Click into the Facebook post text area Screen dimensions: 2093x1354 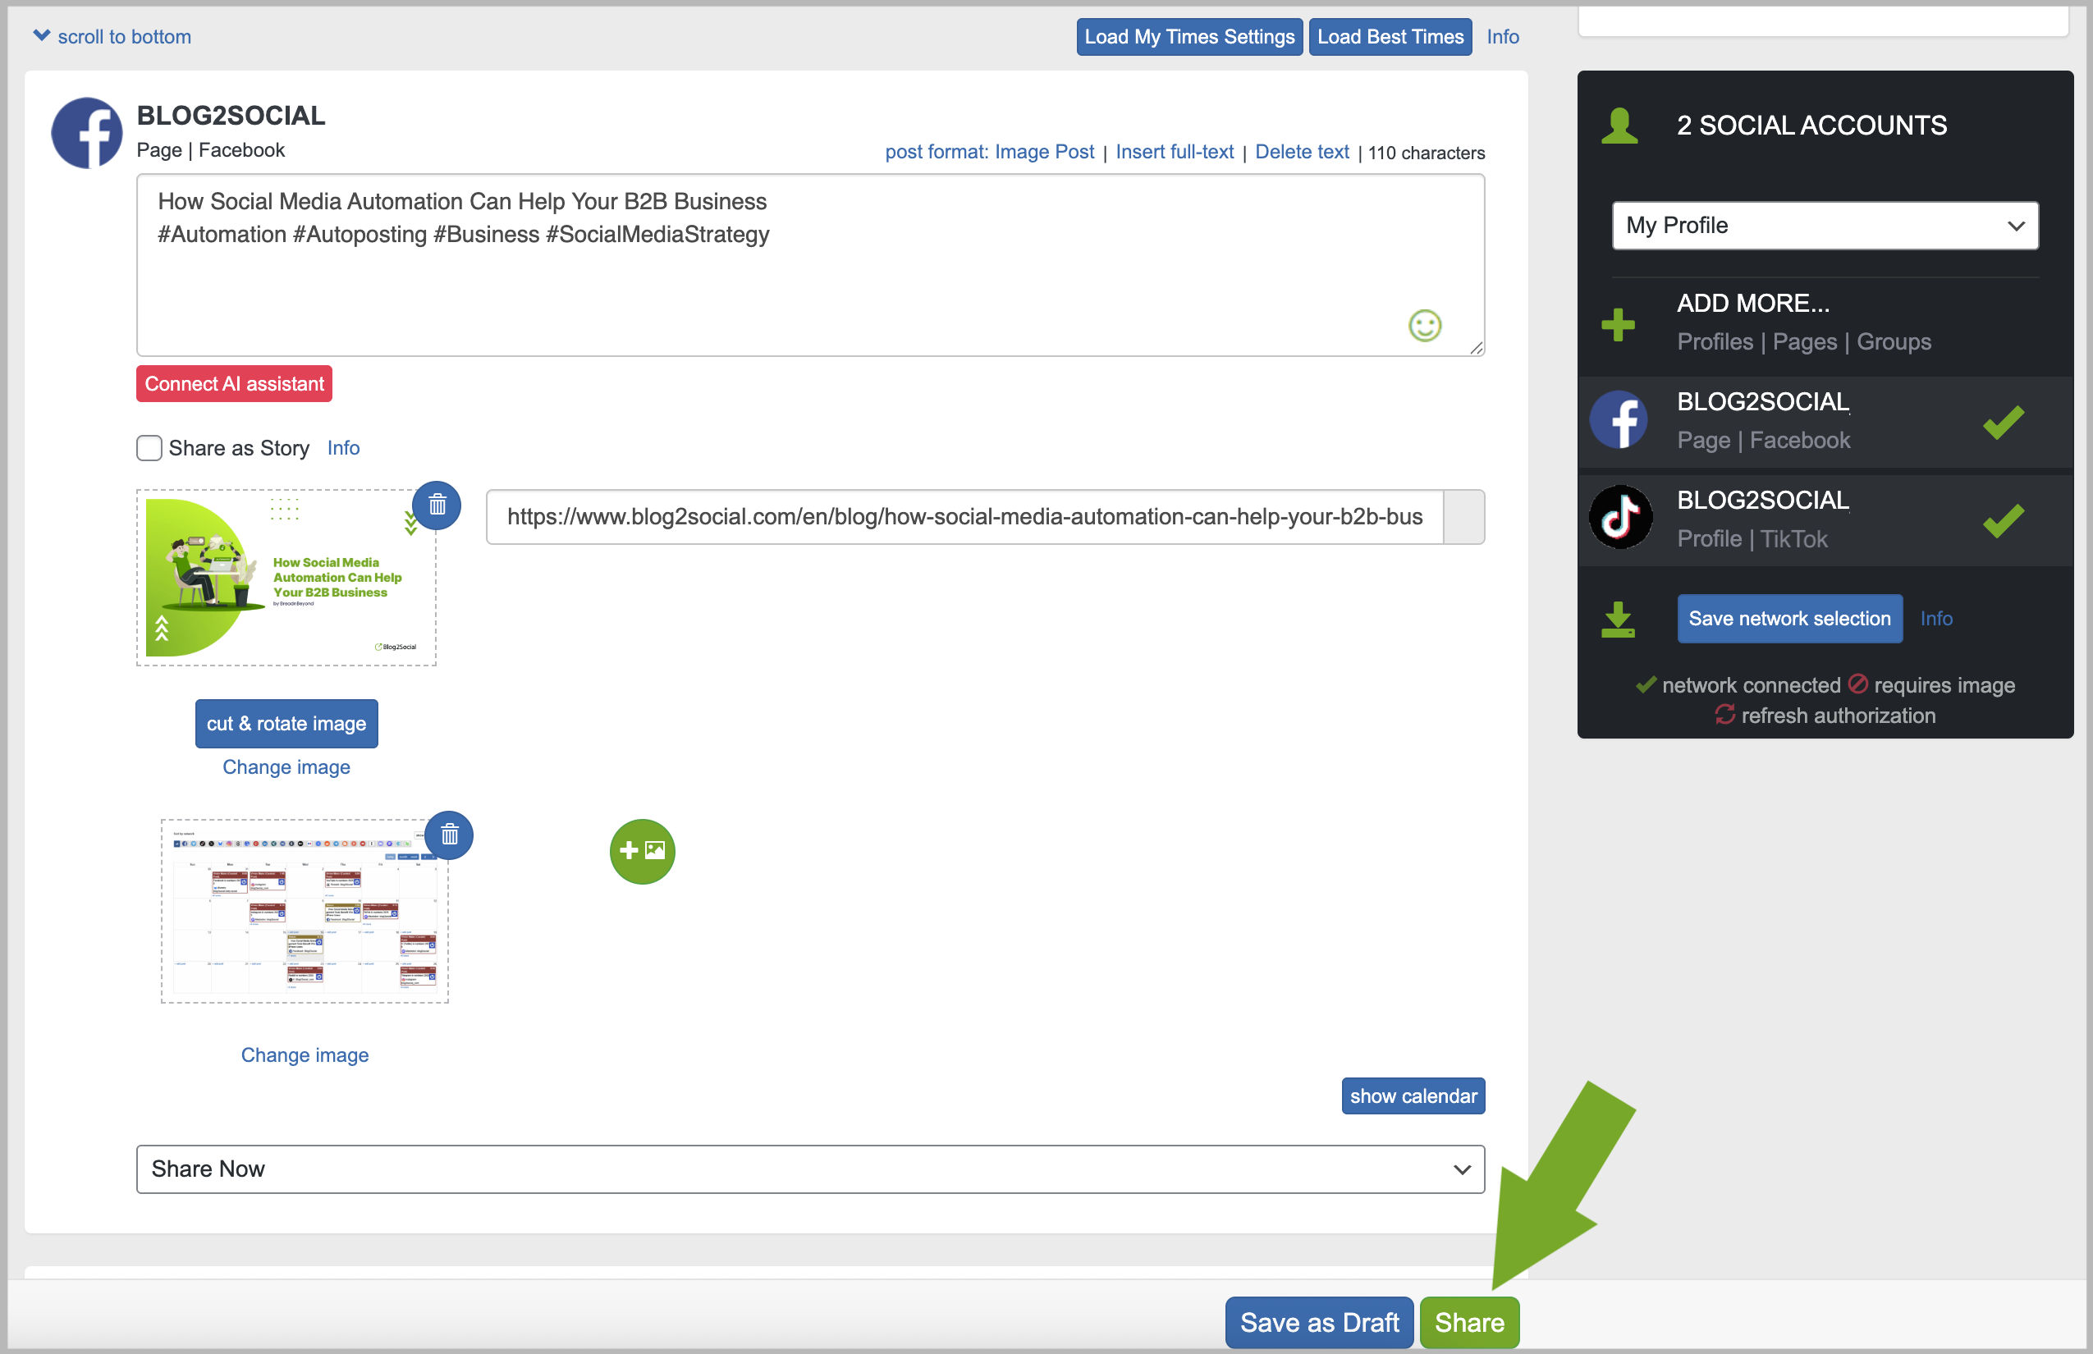(810, 264)
